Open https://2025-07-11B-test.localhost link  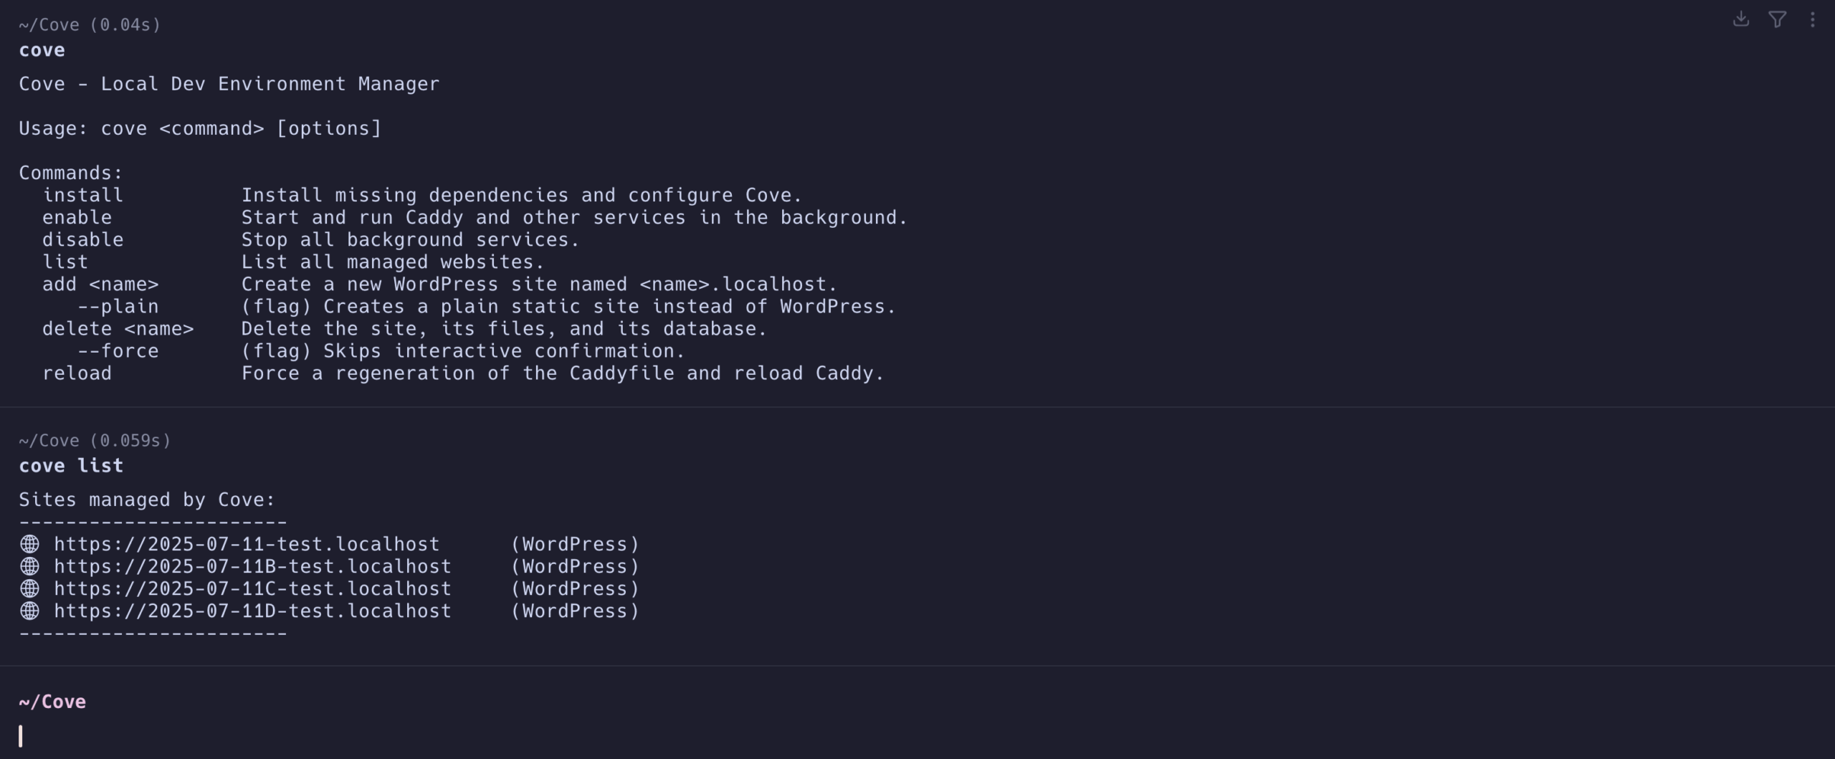point(252,566)
